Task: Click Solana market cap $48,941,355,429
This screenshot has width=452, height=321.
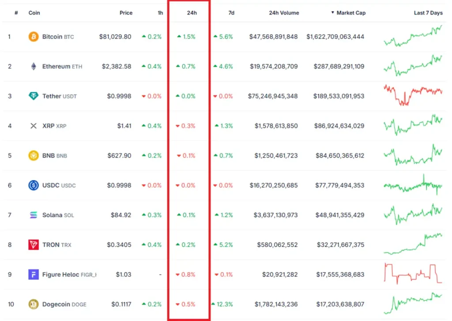Action: pos(340,215)
